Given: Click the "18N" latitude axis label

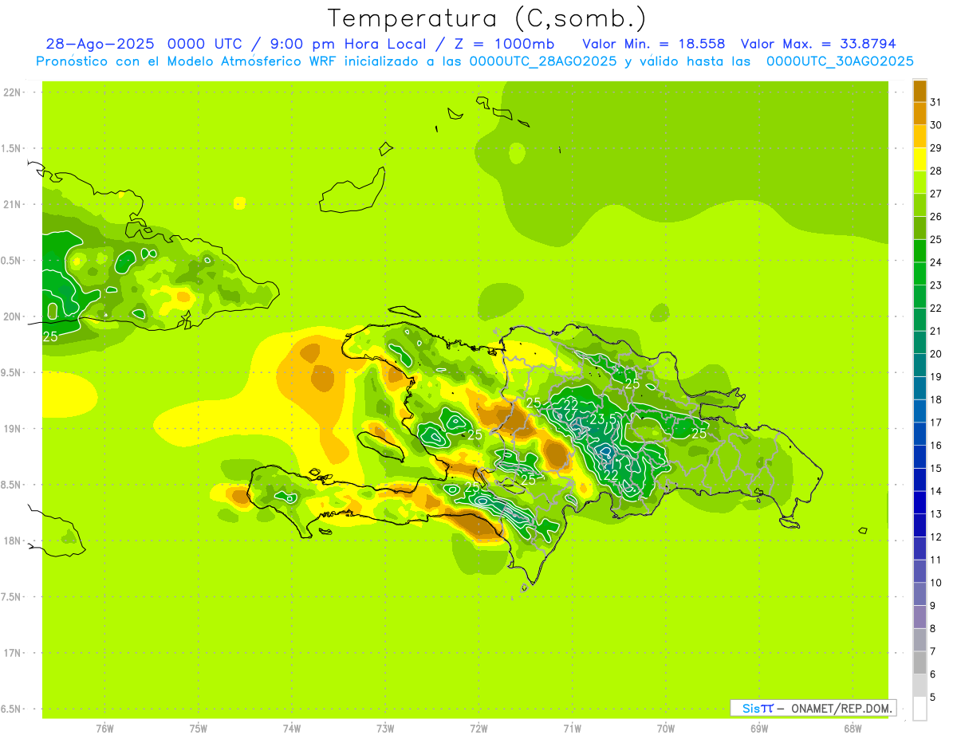Looking at the screenshot, I should (x=11, y=541).
